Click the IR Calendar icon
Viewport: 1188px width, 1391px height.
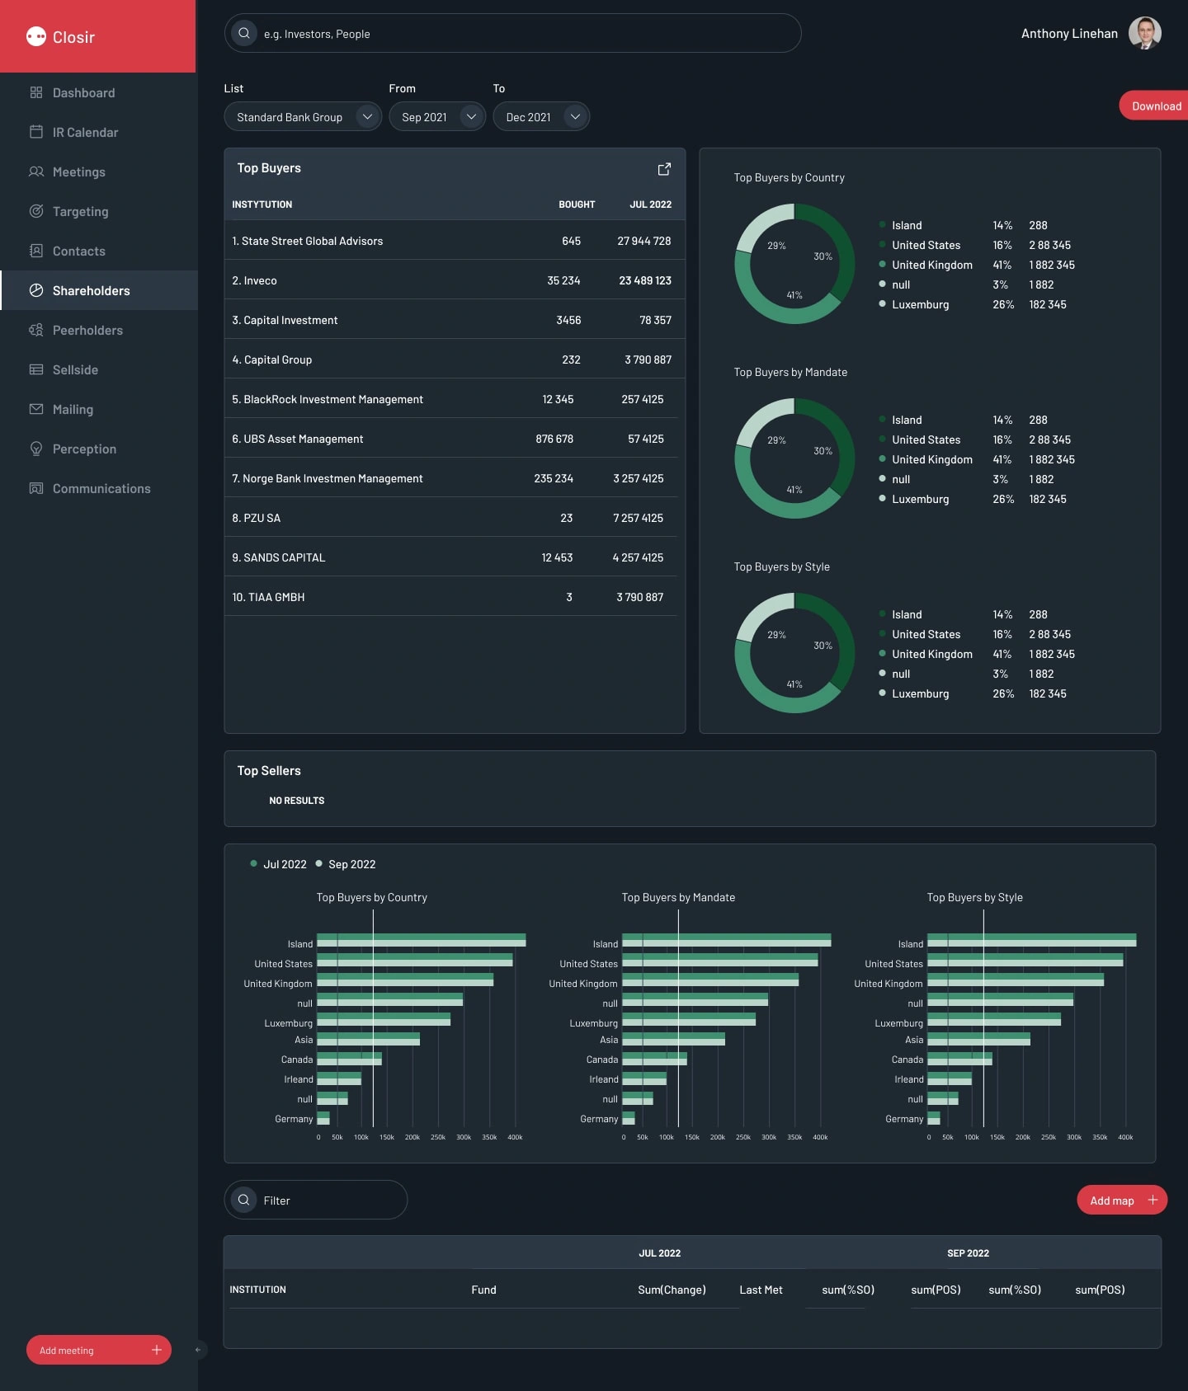click(36, 132)
